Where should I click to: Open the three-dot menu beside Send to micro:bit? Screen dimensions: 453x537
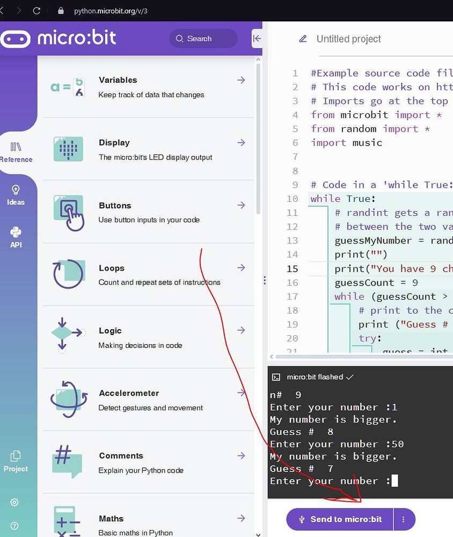click(x=404, y=519)
